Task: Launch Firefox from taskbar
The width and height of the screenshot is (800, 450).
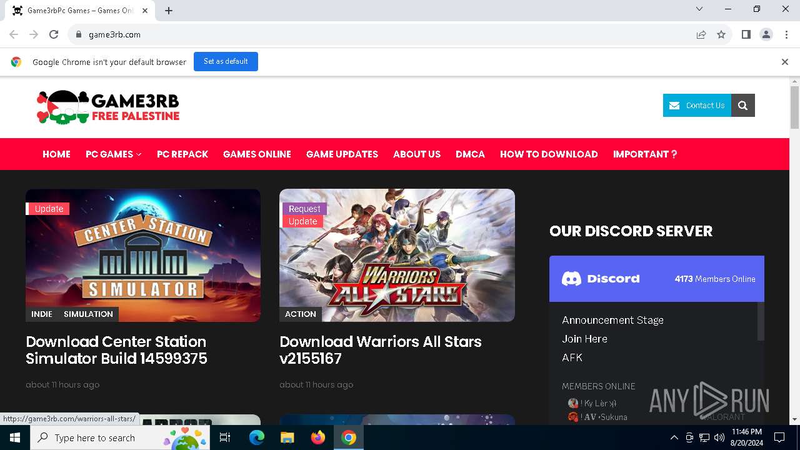Action: click(x=318, y=437)
